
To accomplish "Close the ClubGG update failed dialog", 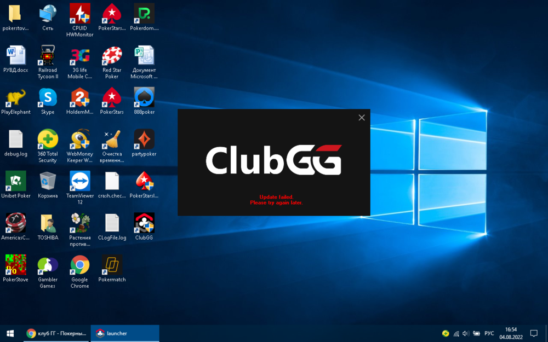I will [362, 118].
